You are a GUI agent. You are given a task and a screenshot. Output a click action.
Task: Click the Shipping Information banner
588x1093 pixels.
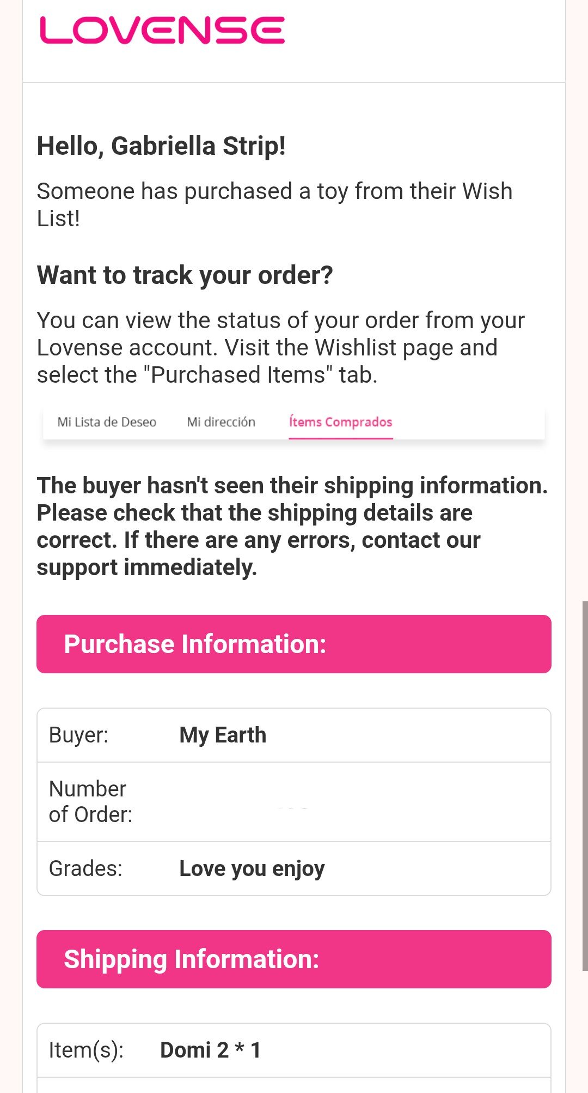(294, 959)
